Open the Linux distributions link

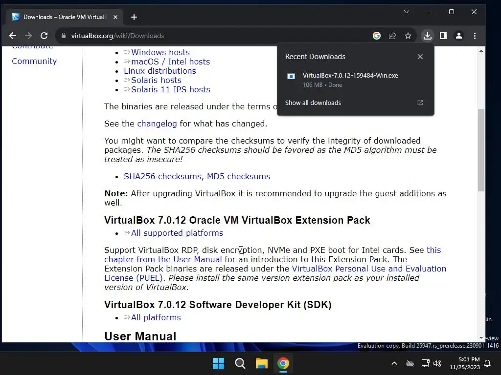click(160, 71)
